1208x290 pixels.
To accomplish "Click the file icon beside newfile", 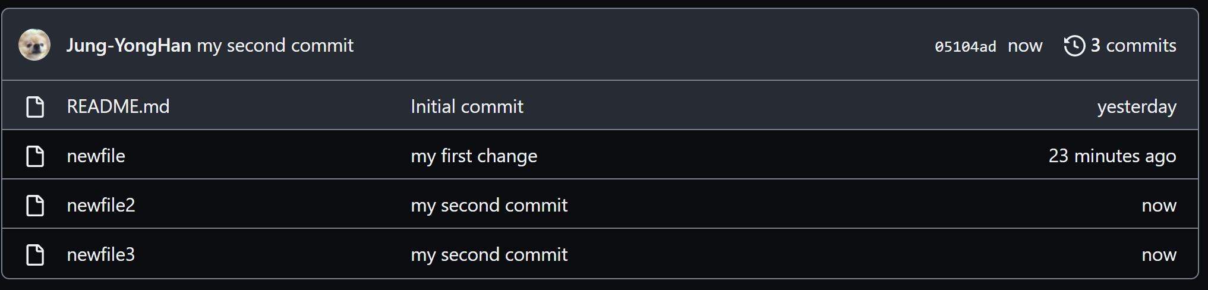I will [x=35, y=156].
